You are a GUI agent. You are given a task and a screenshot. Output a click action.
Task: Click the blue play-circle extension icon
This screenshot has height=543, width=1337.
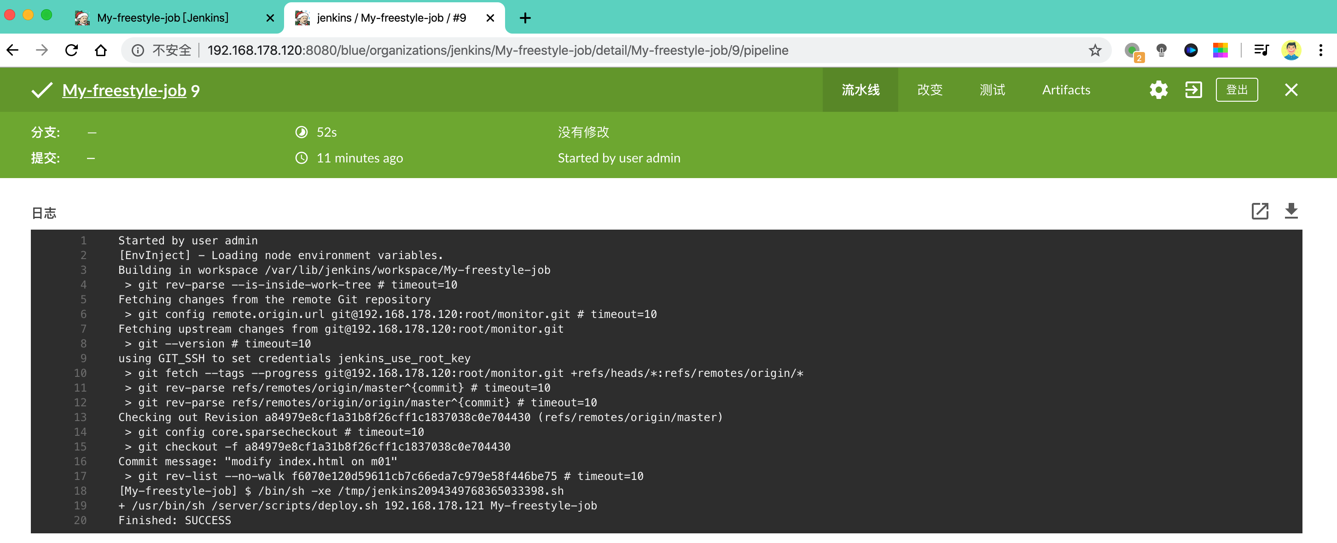tap(1191, 50)
